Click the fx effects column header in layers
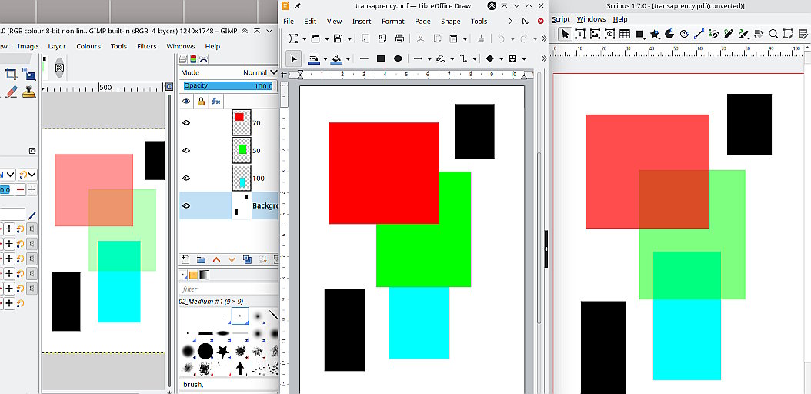Viewport: 811px width, 394px height. coord(215,102)
